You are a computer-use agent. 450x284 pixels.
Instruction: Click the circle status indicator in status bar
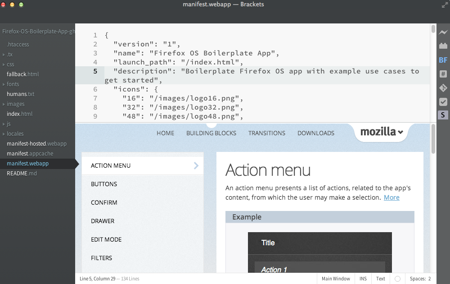[x=397, y=279]
